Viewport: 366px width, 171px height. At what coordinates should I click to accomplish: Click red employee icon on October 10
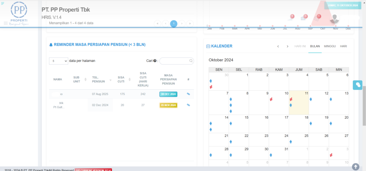(x=271, y=99)
